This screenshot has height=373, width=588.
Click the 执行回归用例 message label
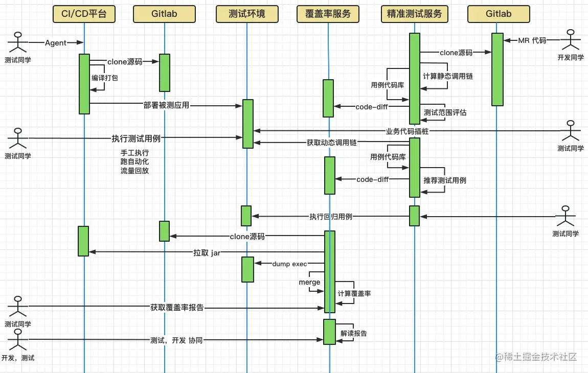(x=331, y=217)
